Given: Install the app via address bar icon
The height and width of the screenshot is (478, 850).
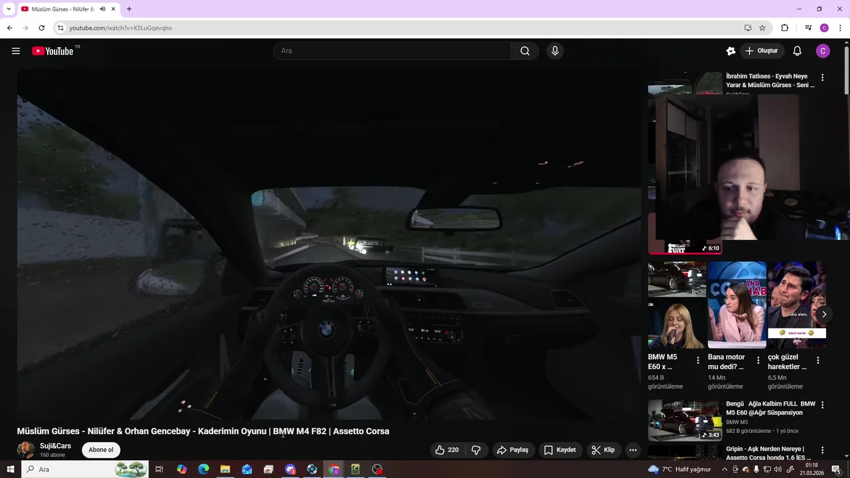Looking at the screenshot, I should 748,28.
